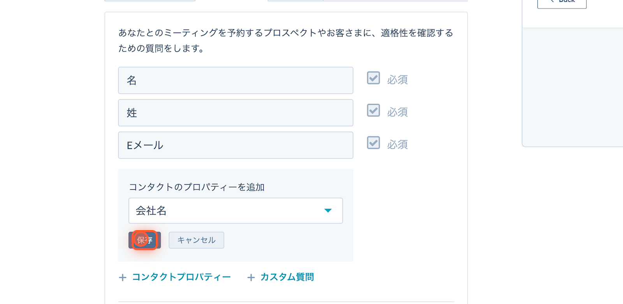The width and height of the screenshot is (623, 304).
Task: Select the 名 form field
Action: [x=236, y=80]
